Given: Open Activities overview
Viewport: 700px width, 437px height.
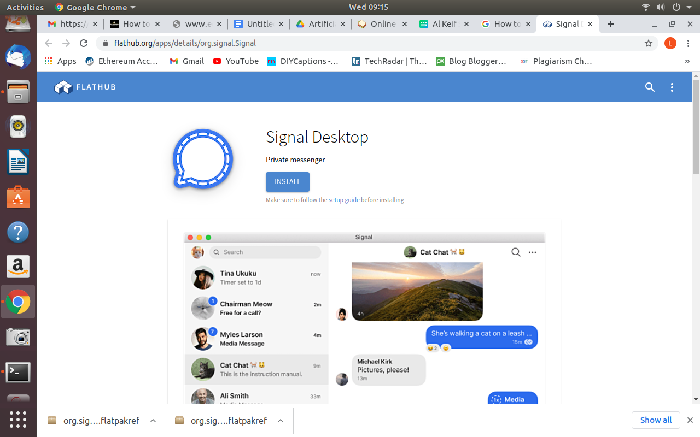Looking at the screenshot, I should (25, 7).
